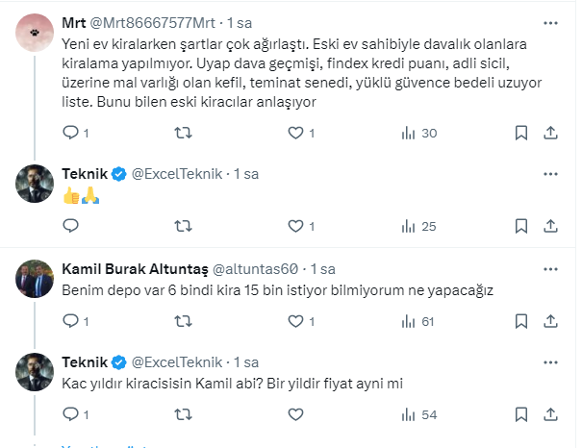This screenshot has height=448, width=582.
Task: Open more options on Kamil Burak Altuntaş's tweet
Action: 551,268
